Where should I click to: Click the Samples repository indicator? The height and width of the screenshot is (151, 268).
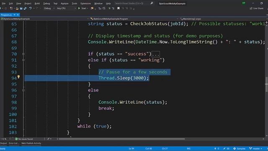(239, 148)
